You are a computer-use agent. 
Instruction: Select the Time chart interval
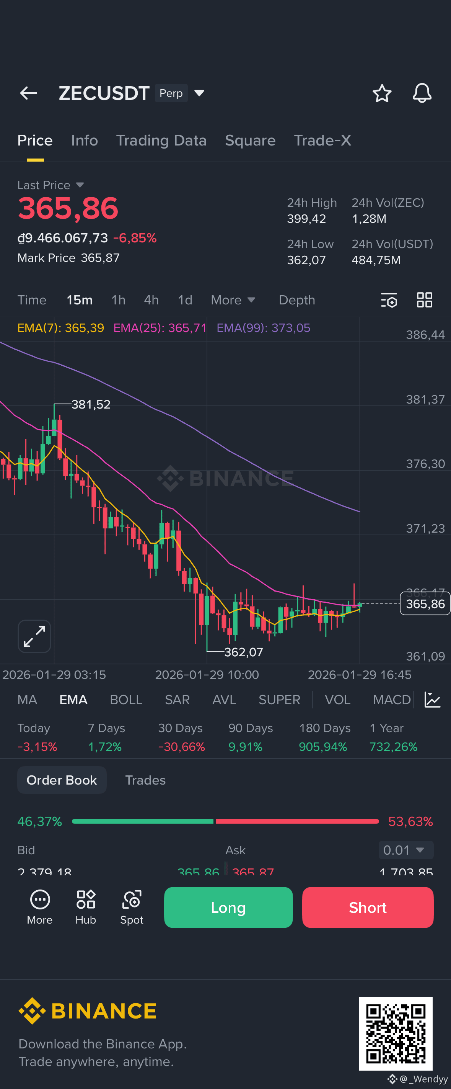(32, 300)
